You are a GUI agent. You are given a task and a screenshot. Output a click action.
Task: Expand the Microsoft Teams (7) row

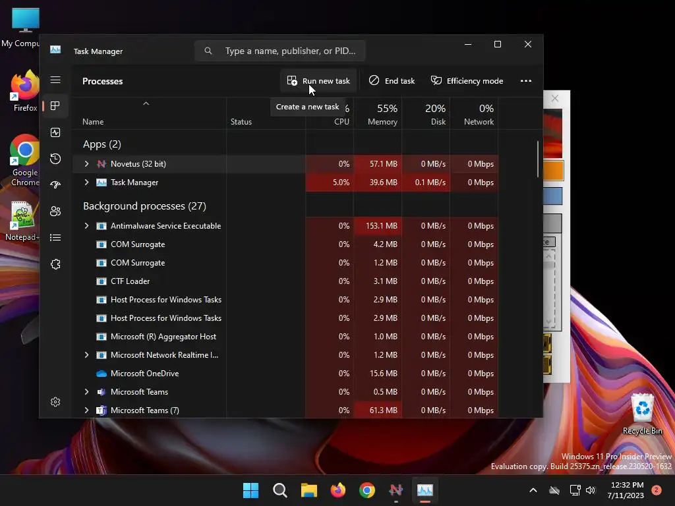86,410
